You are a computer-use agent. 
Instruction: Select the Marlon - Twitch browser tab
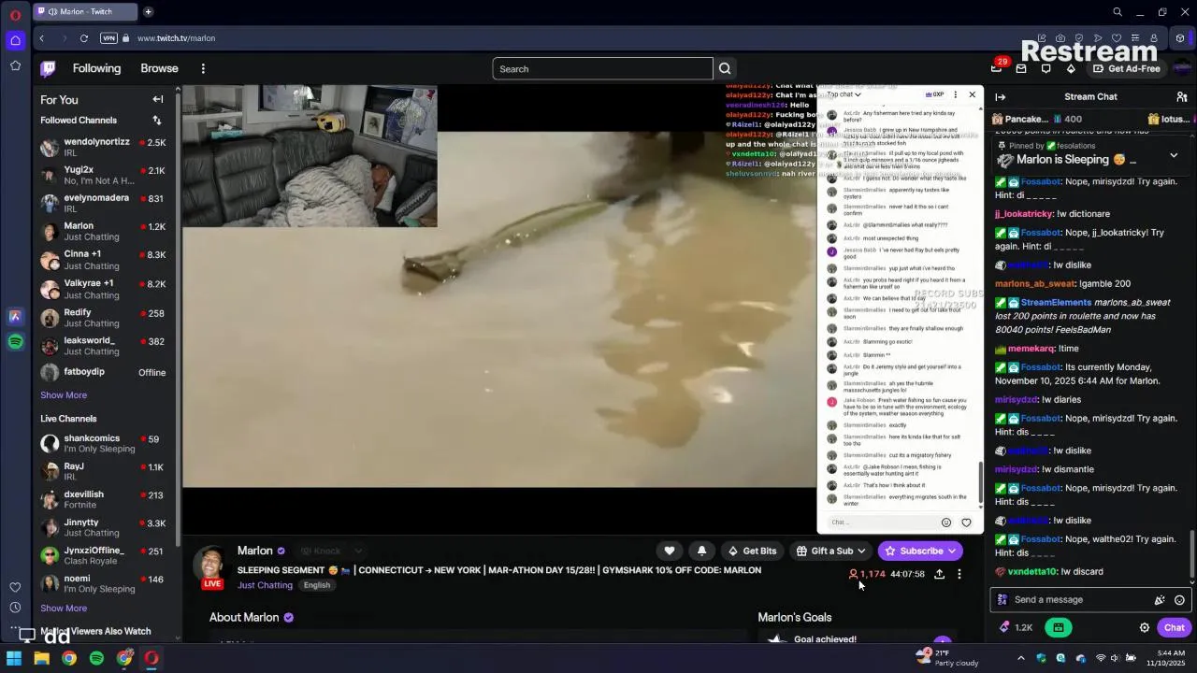coord(84,12)
